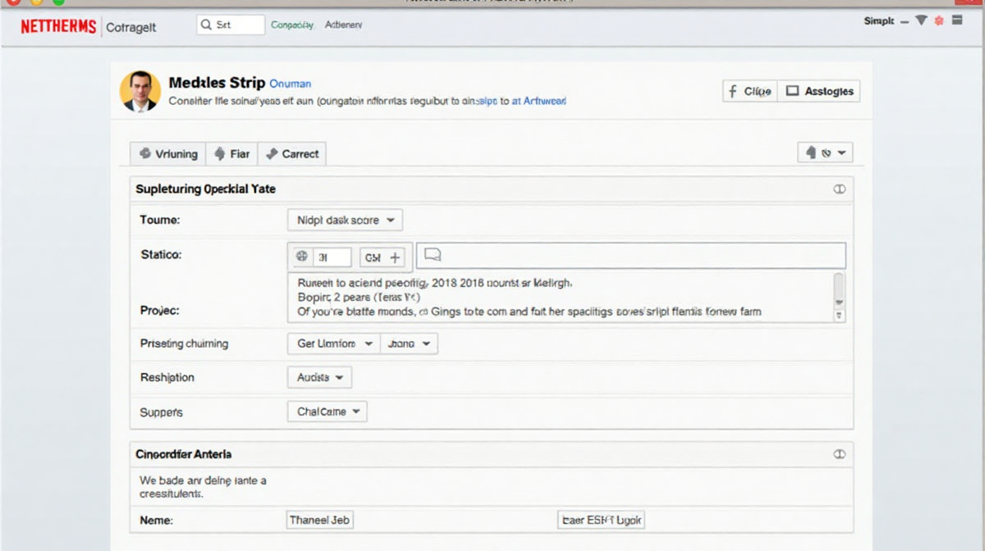
Task: Click the Clige button
Action: (x=749, y=91)
